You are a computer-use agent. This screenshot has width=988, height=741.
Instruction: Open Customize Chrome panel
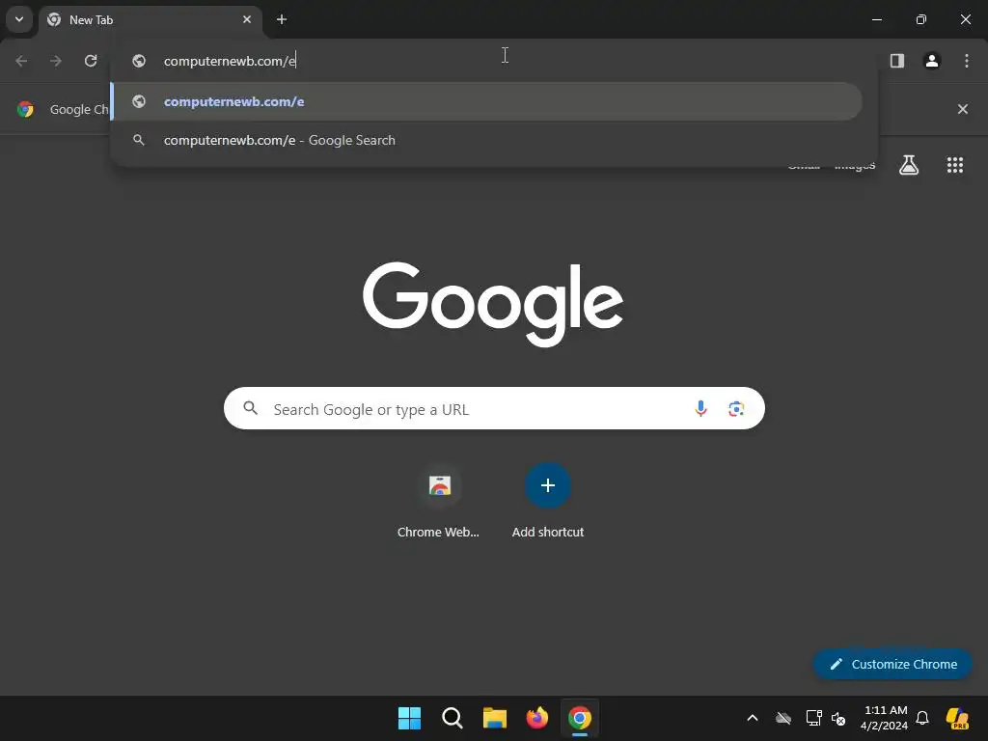(892, 664)
